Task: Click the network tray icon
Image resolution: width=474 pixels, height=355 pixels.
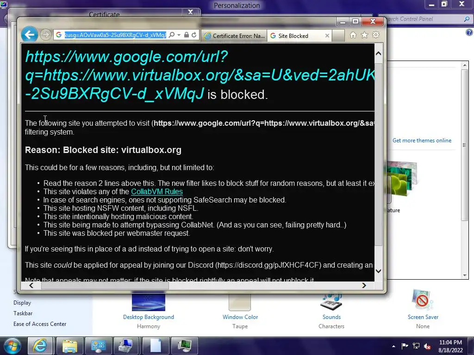Action: pyautogui.click(x=416, y=346)
